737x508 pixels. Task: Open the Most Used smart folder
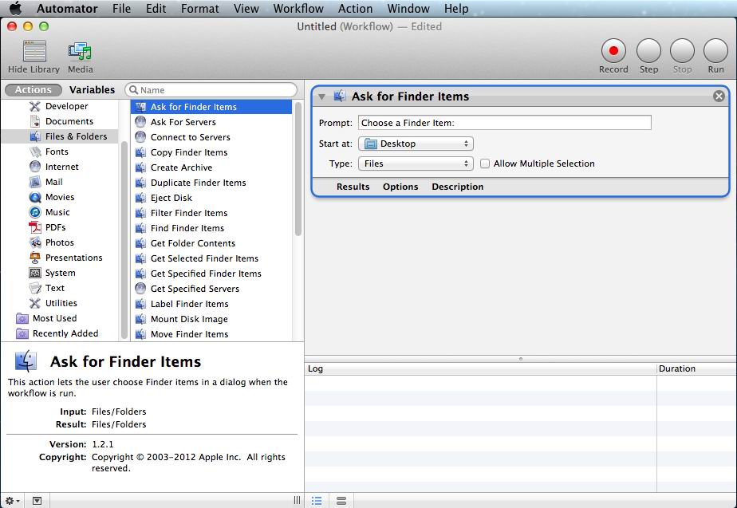(46, 318)
